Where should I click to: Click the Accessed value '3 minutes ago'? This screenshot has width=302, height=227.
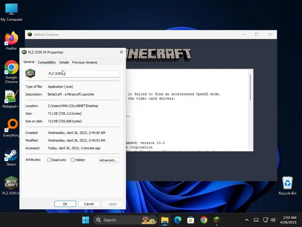(74, 148)
